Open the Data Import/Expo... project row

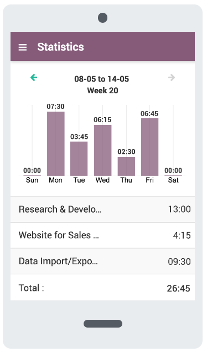point(103,262)
